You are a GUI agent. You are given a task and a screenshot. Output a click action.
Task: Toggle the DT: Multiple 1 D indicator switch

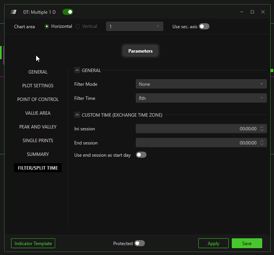coord(68,12)
